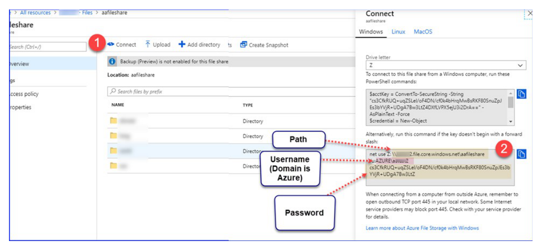Click the folder icon in second directory row
This screenshot has width=542, height=250.
(113, 136)
